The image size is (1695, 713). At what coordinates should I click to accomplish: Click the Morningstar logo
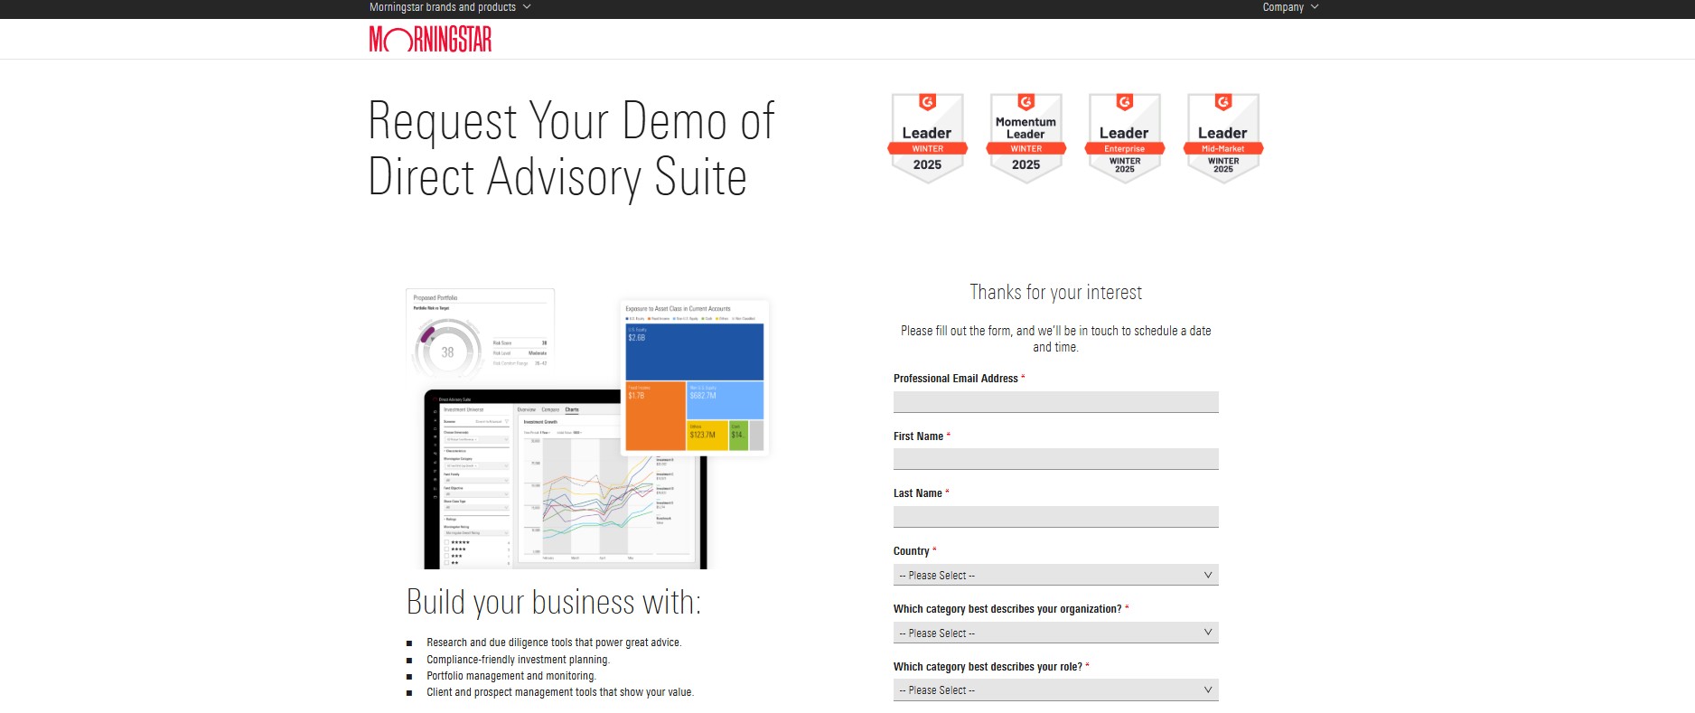(x=430, y=39)
